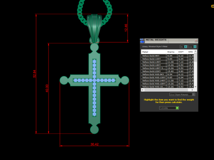214x160 pixels.
Task: Click the 11.08 grams value for Yellow Gold:14KY
Action: 170,62
